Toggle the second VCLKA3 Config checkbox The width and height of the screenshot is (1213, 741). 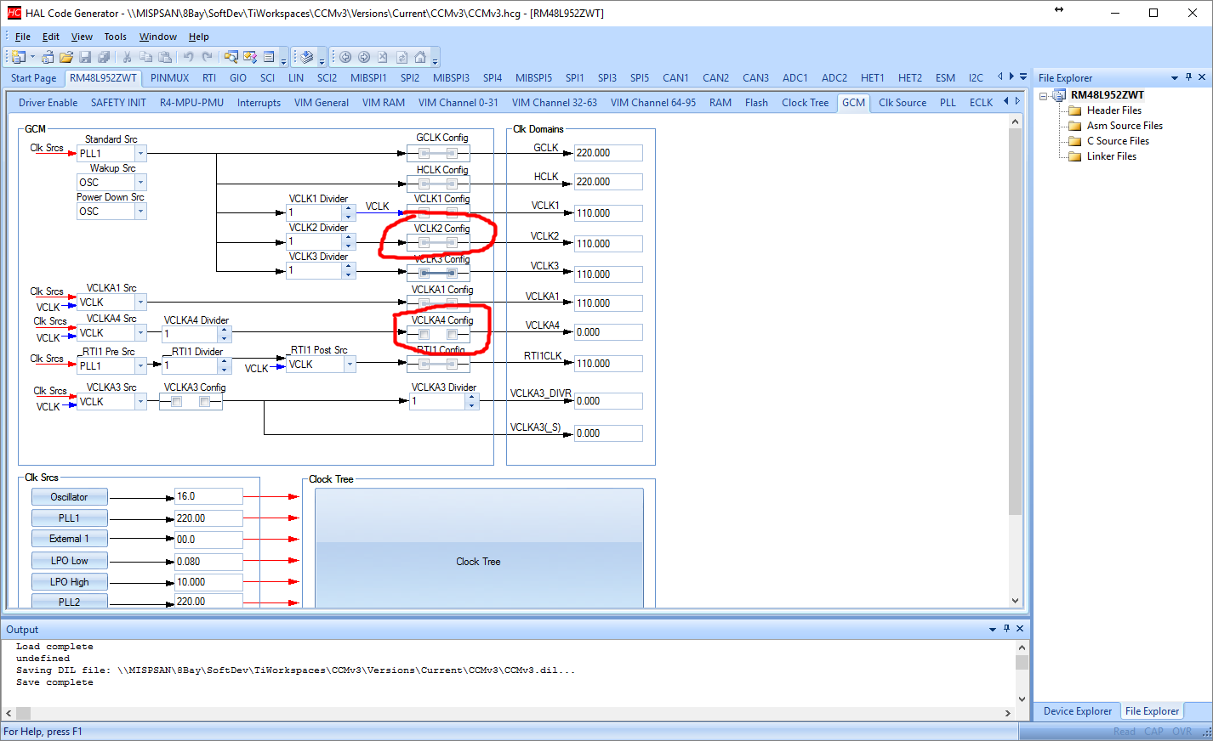[204, 402]
